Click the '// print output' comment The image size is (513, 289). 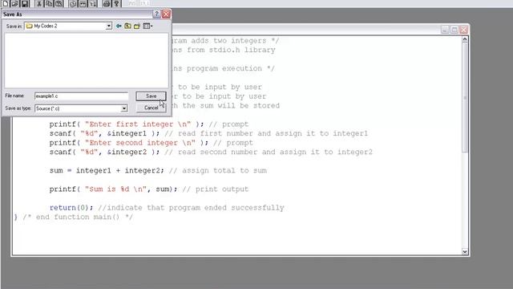coord(216,189)
